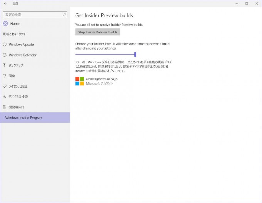Viewport: 262px width, 203px height.
Task: Open Windows Defender settings
Action: pyautogui.click(x=35, y=55)
